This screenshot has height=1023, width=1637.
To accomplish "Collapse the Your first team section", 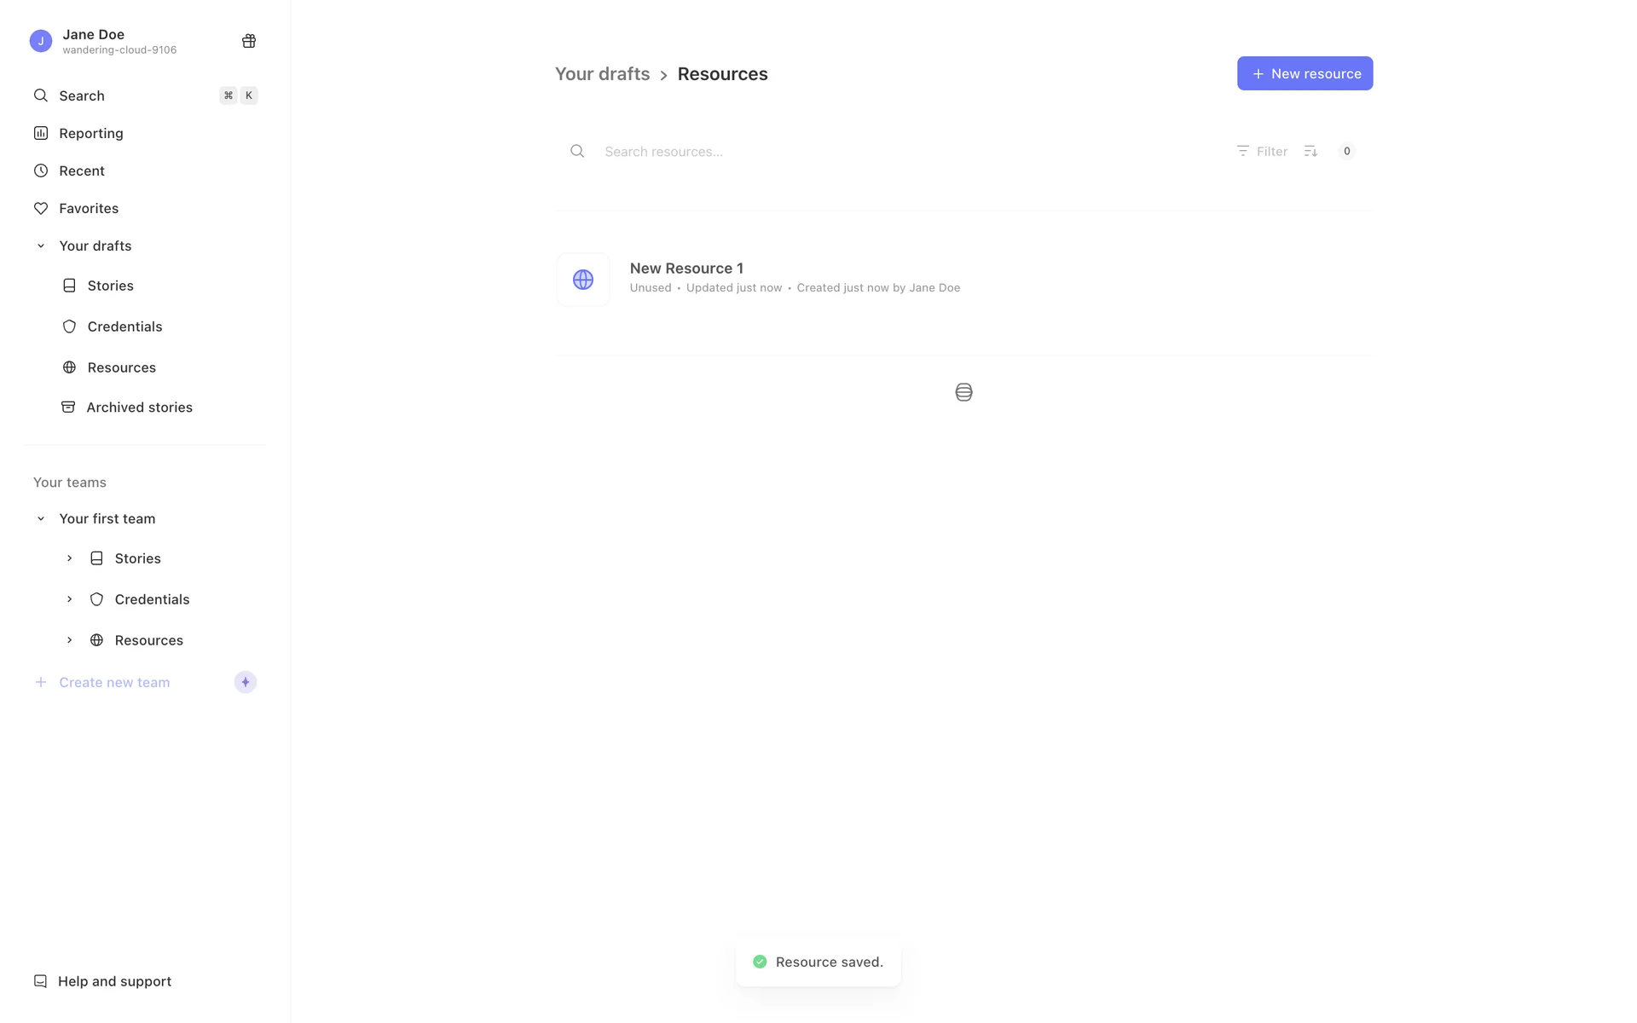I will click(x=40, y=518).
